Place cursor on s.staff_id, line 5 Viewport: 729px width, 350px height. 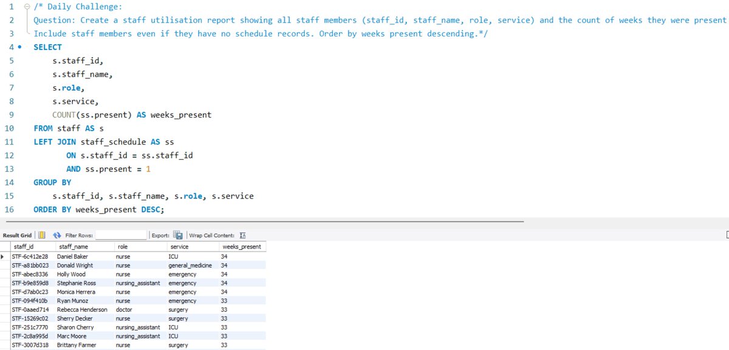pos(78,61)
